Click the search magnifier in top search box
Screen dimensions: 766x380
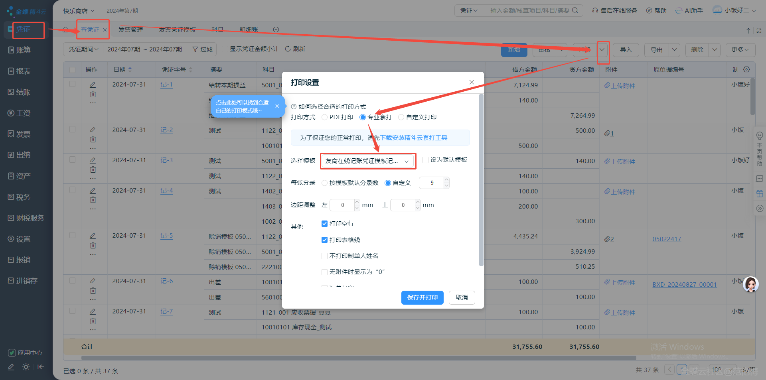pyautogui.click(x=575, y=10)
